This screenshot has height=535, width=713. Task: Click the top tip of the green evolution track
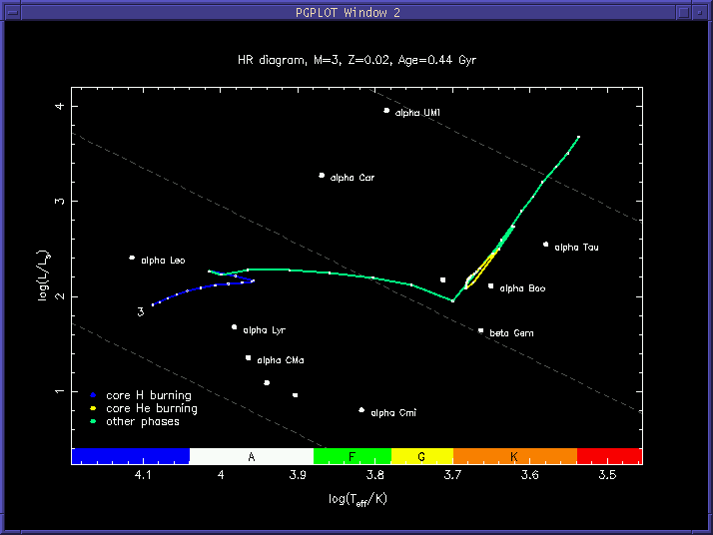(578, 137)
